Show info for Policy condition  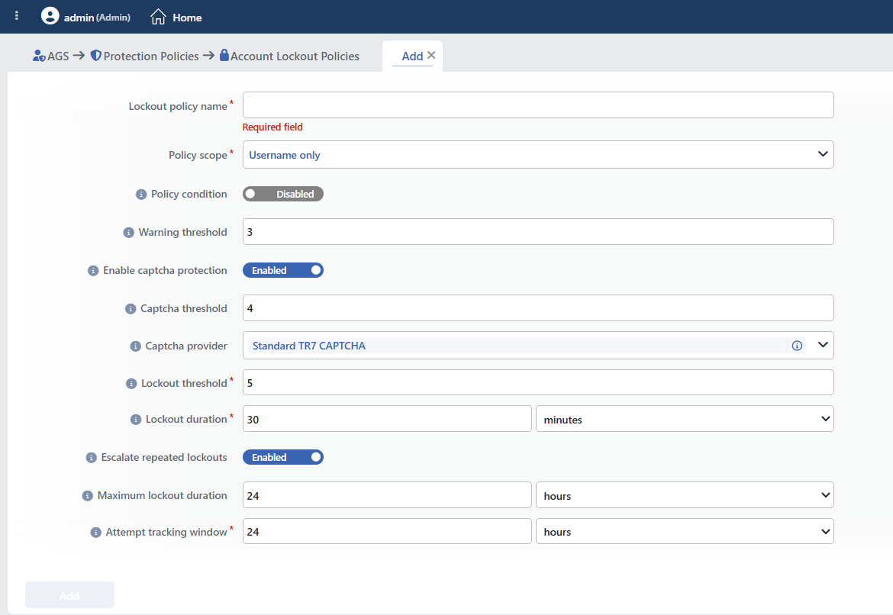click(x=141, y=195)
